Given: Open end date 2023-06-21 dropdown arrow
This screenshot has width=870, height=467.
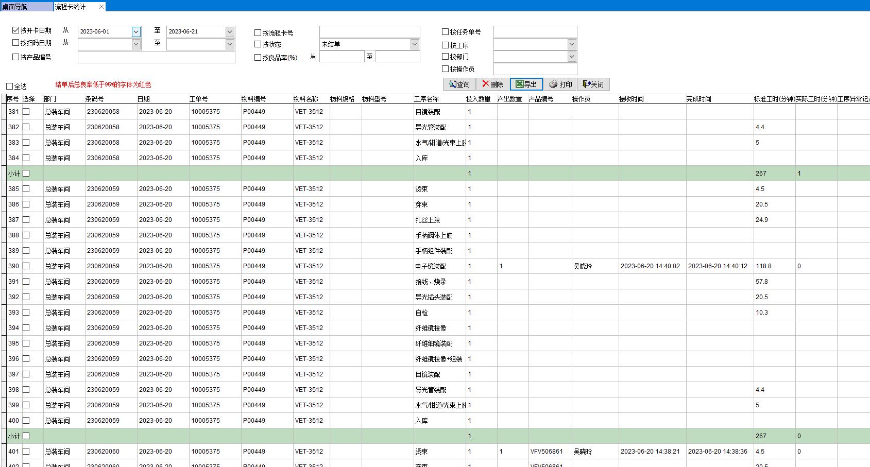Looking at the screenshot, I should click(230, 32).
